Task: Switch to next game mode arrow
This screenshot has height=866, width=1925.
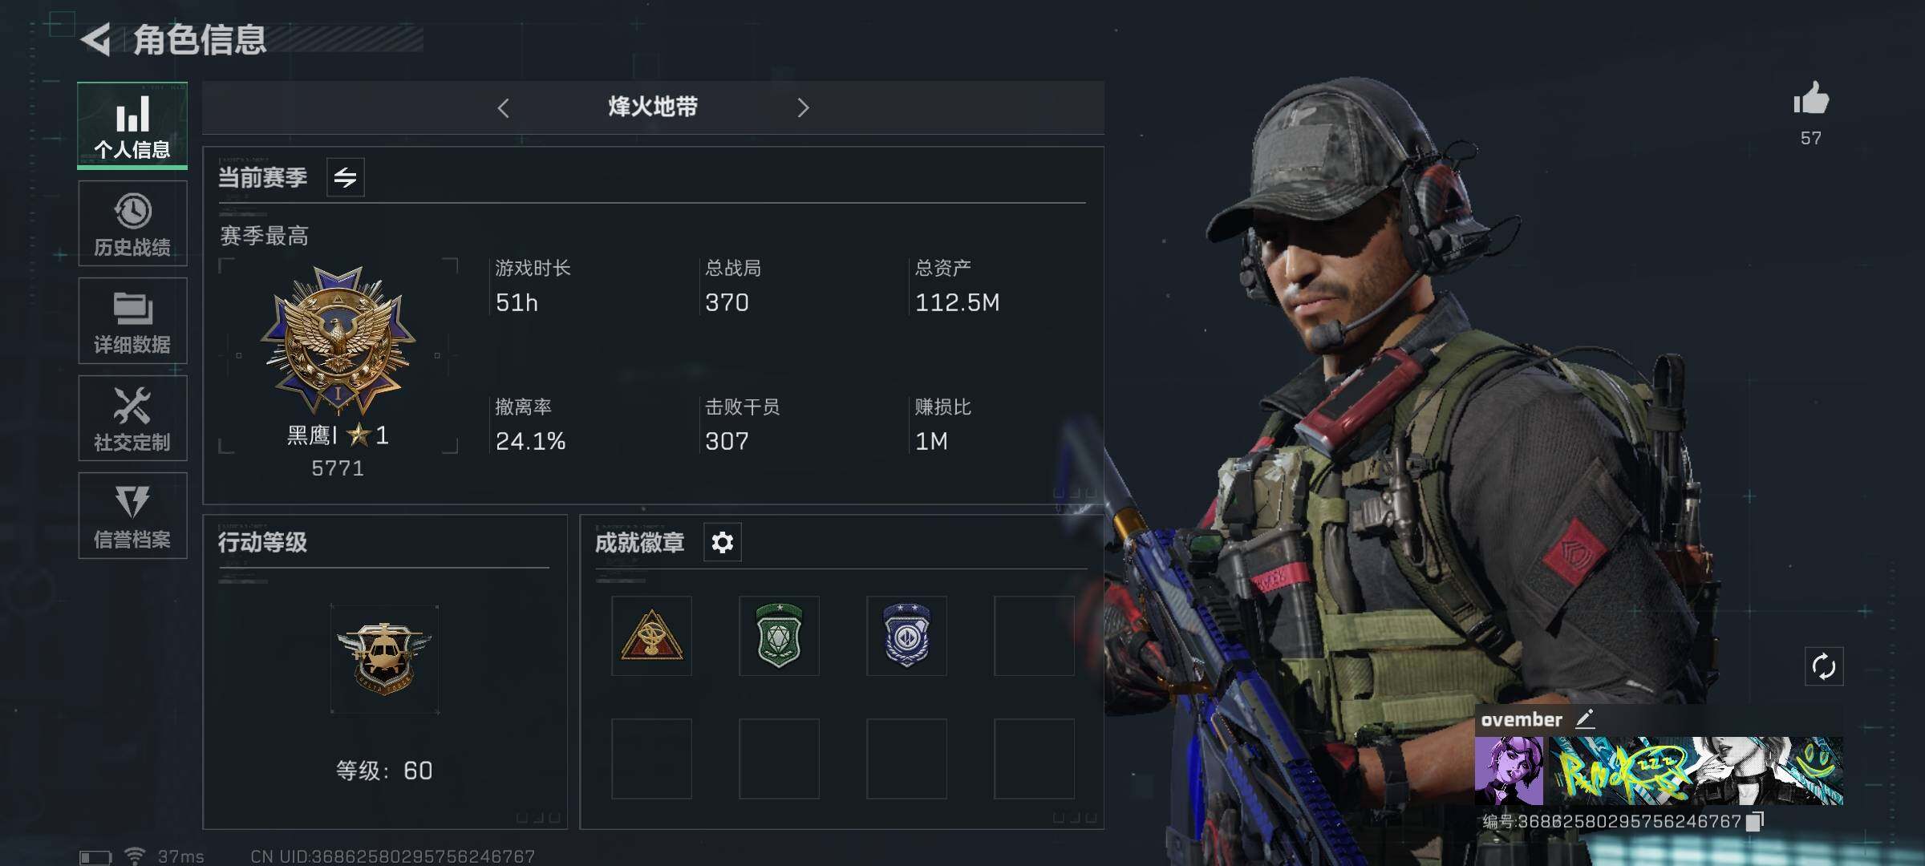Action: coord(803,107)
